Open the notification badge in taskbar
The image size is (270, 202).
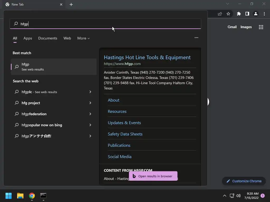[x=263, y=196]
